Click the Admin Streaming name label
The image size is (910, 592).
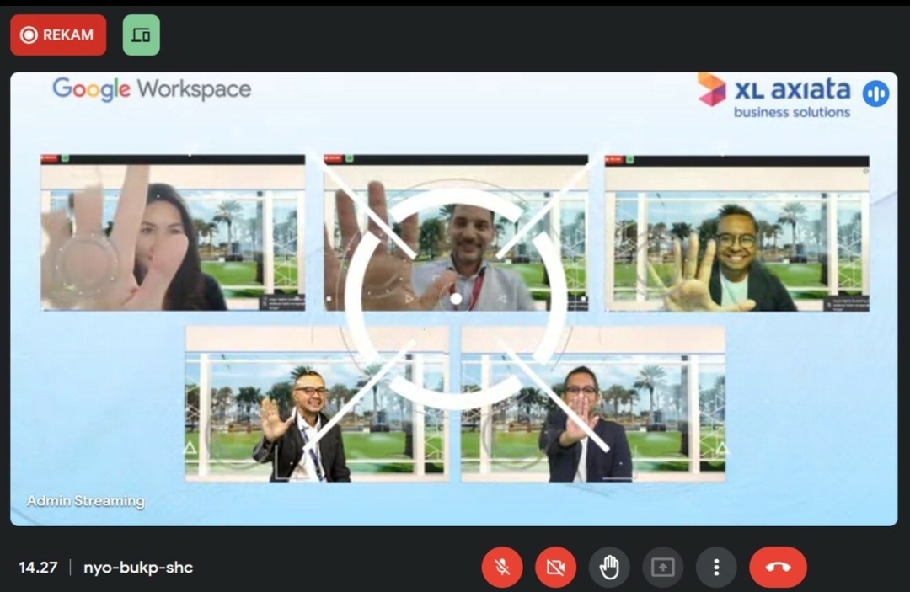(x=85, y=501)
